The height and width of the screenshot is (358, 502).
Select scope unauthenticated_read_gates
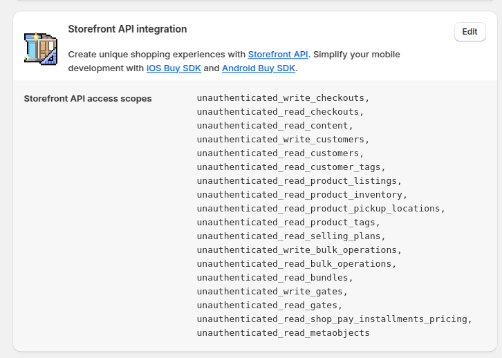[267, 305]
